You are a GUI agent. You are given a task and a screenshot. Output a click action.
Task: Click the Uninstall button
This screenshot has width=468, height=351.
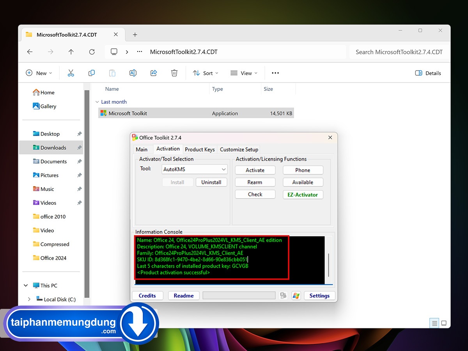[211, 182]
